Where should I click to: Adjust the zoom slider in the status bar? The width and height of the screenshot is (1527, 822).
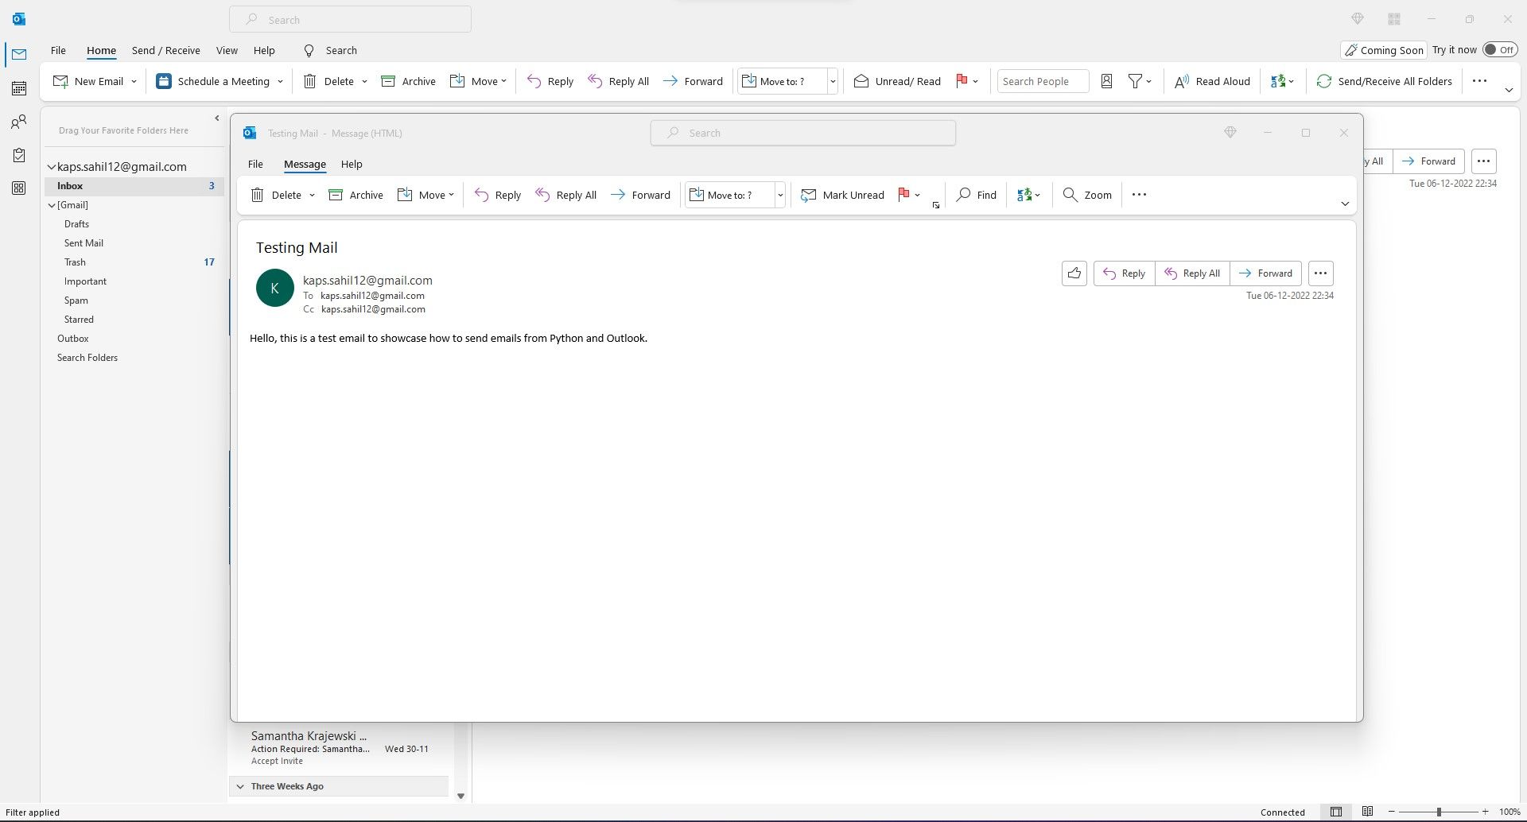click(1440, 812)
